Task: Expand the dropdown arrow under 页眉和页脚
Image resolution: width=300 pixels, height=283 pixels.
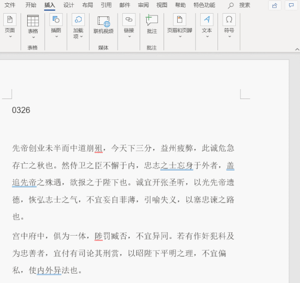Action: (180, 37)
